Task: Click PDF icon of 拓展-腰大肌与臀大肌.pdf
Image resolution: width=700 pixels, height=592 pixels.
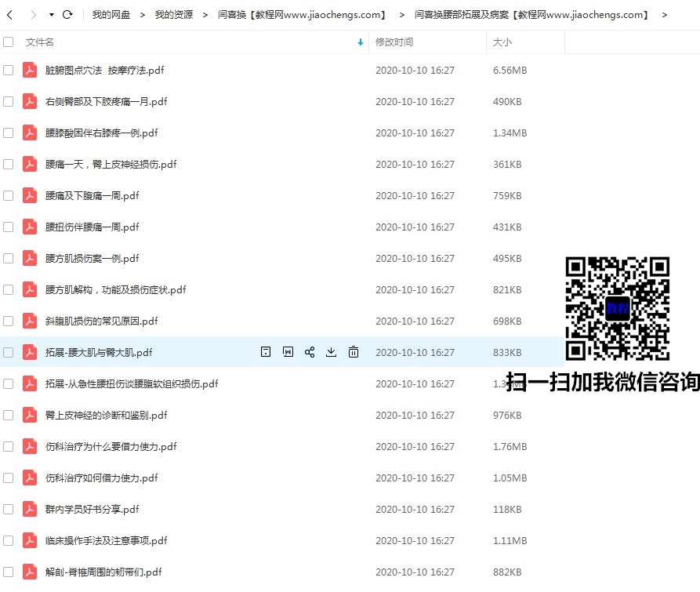Action: point(30,352)
